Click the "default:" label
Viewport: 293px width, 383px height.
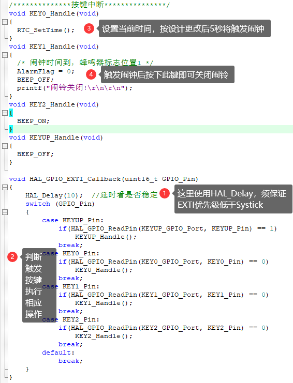58,353
